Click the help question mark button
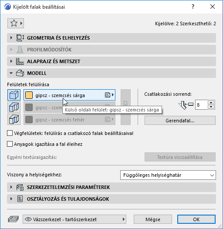 pyautogui.click(x=193, y=7)
